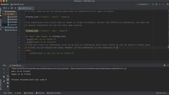Select IndentErr file in project tree

[x=12, y=25]
